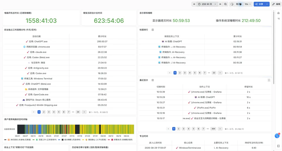
Task: Select page 22 in 标题排行 pagination
Action: pyautogui.click(x=214, y=73)
